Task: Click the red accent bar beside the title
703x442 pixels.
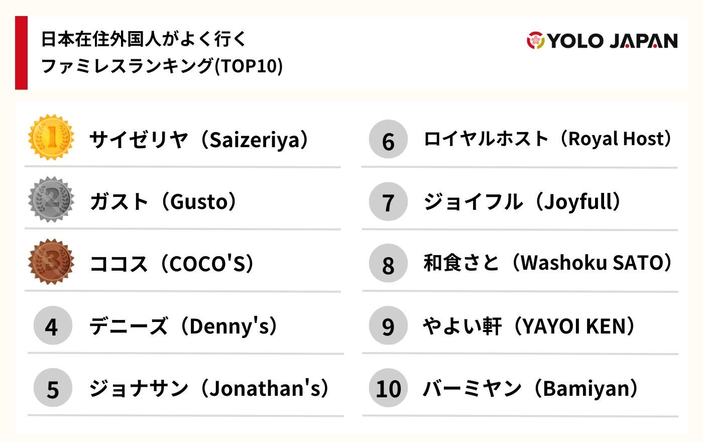Action: [21, 53]
